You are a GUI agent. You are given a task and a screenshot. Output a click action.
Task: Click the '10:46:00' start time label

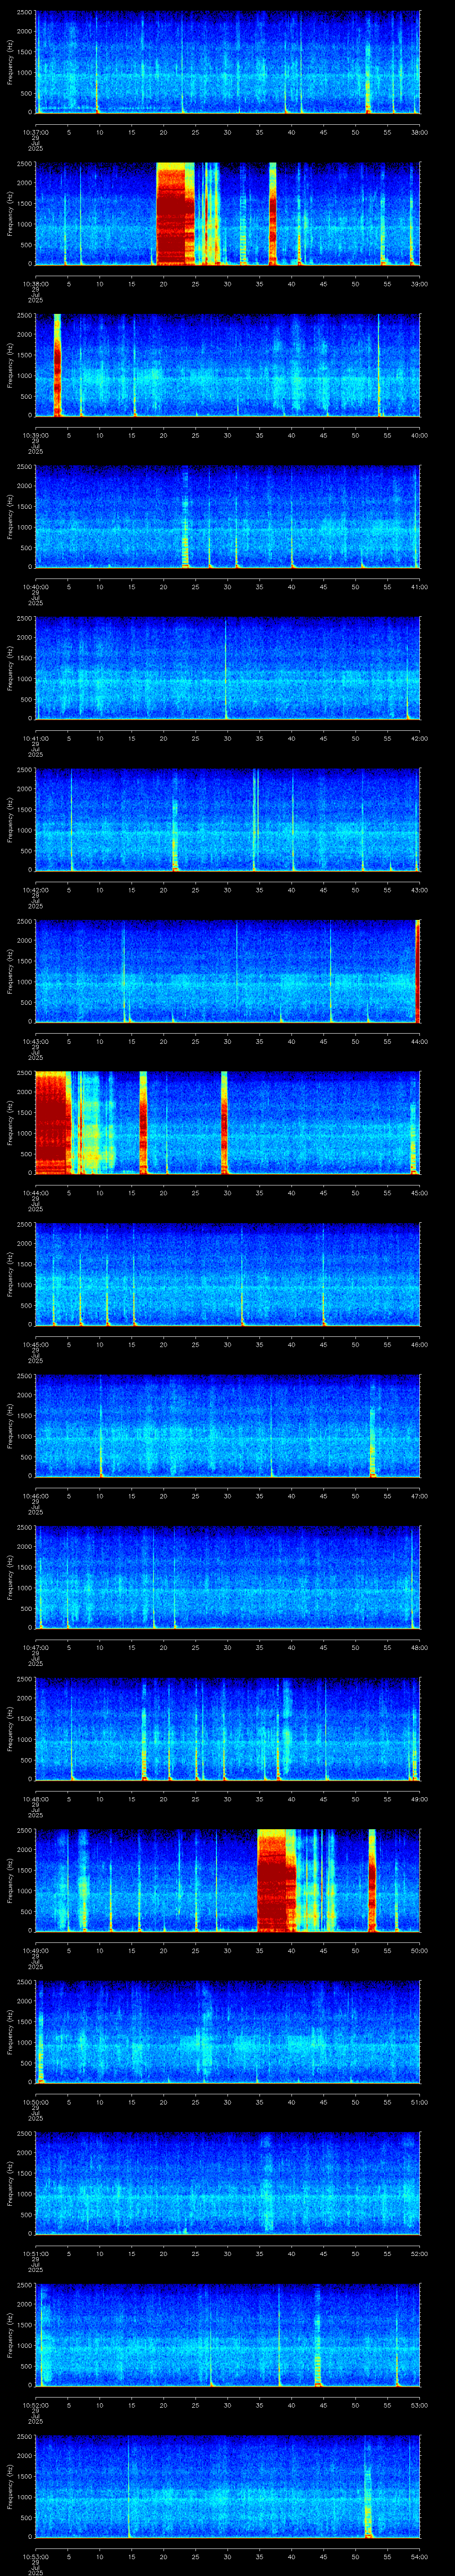click(x=35, y=1496)
